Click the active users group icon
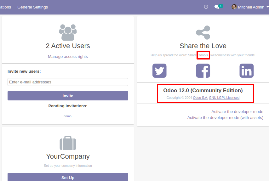 point(68,32)
